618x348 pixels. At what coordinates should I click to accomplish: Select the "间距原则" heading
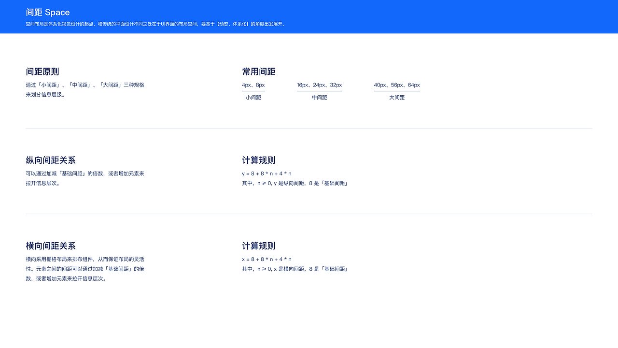click(x=42, y=72)
